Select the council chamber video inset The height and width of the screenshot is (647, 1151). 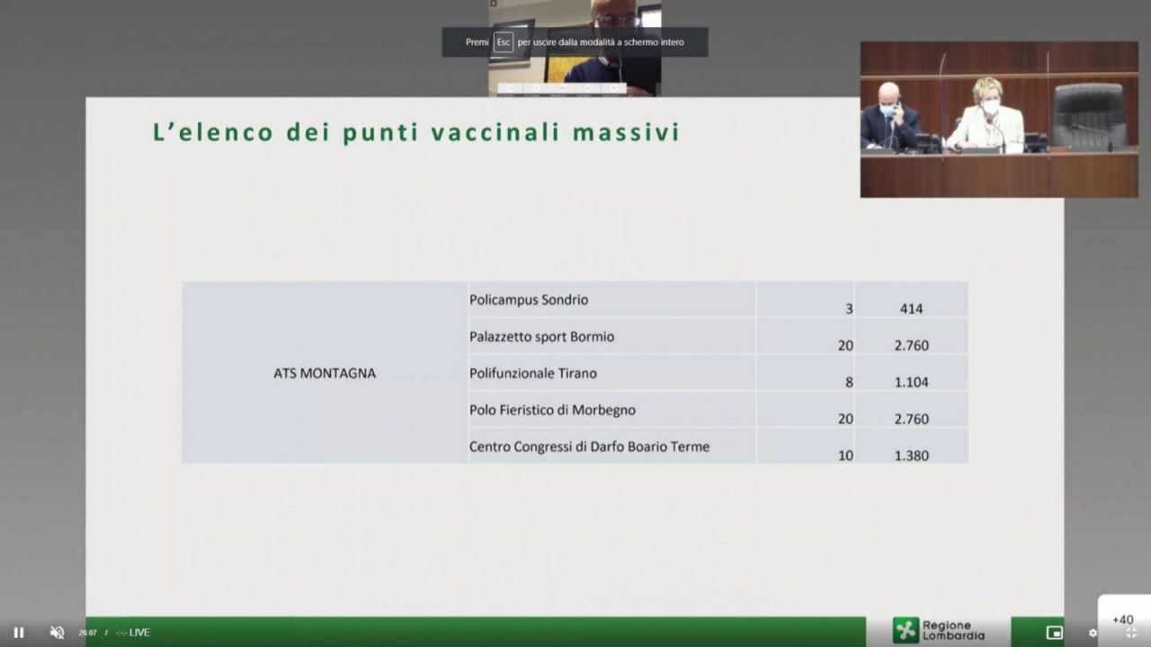[x=998, y=120]
